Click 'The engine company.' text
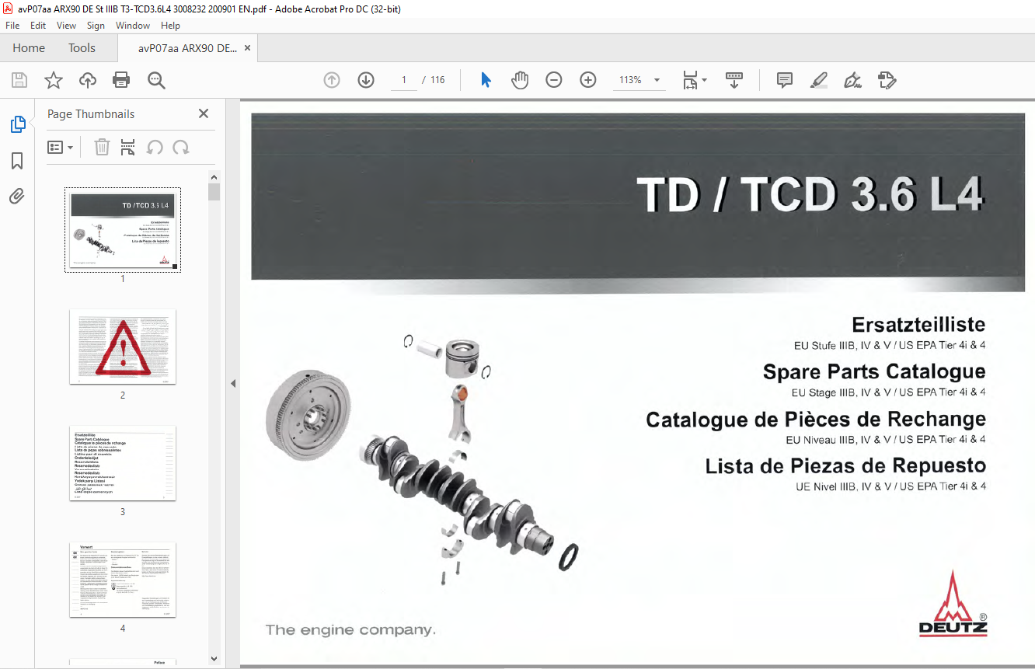1035x669 pixels. (x=350, y=629)
